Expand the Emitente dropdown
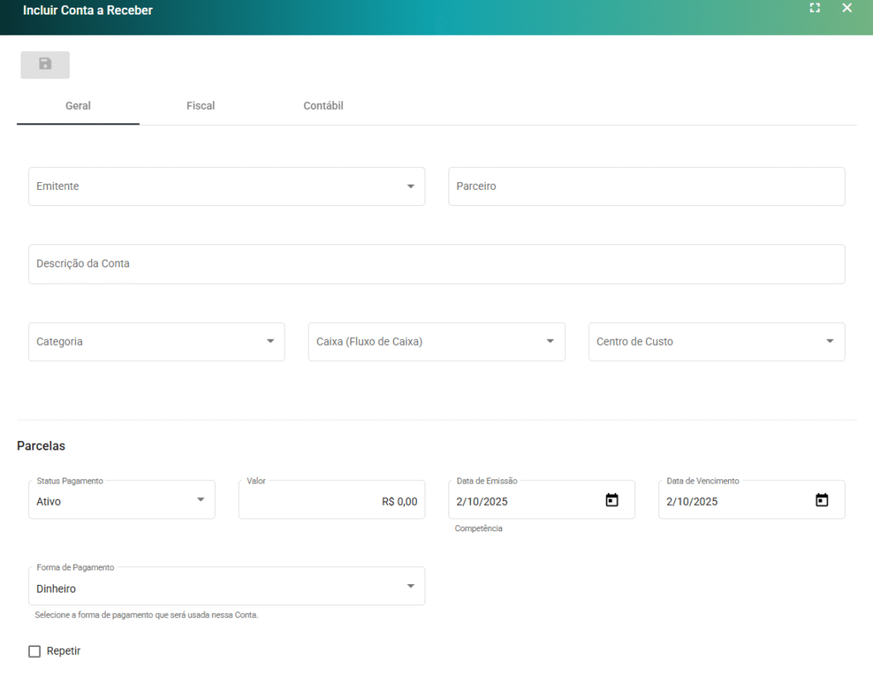 pyautogui.click(x=410, y=186)
